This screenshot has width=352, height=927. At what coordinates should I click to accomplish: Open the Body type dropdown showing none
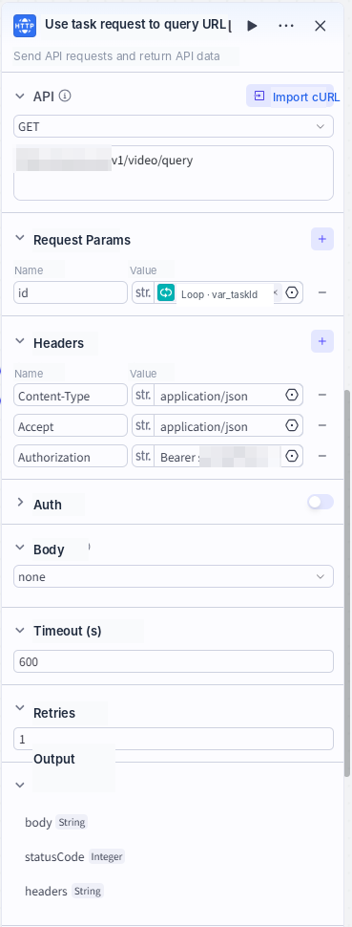174,576
